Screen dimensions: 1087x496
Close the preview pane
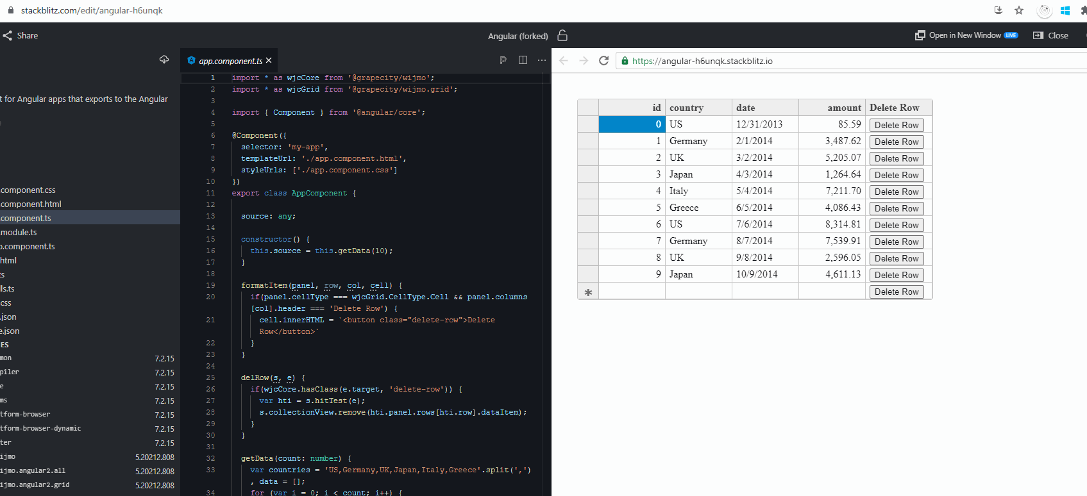coord(1051,35)
